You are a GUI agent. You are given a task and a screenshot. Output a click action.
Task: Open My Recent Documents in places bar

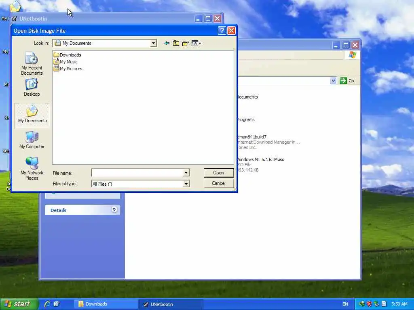32,63
